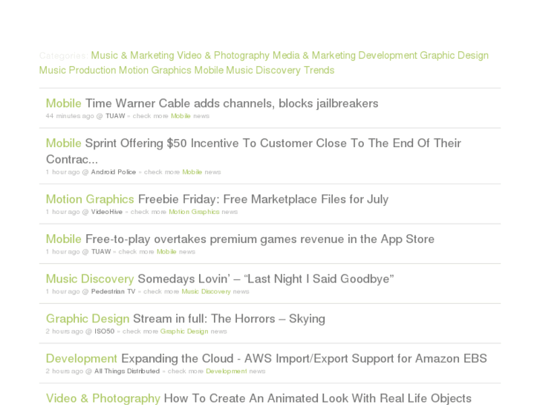This screenshot has height=405, width=540.
Task: Select Video & Photography in the categories list
Action: [x=223, y=56]
